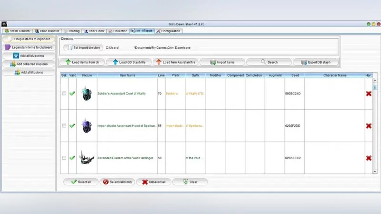Viewport: 381px width, 214px height.
Task: Click red X icon for Ascended Diadem row
Action: 369,158
